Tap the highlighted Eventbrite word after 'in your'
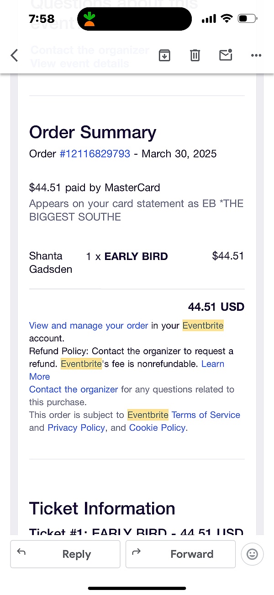The height and width of the screenshot is (595, 274). click(203, 325)
